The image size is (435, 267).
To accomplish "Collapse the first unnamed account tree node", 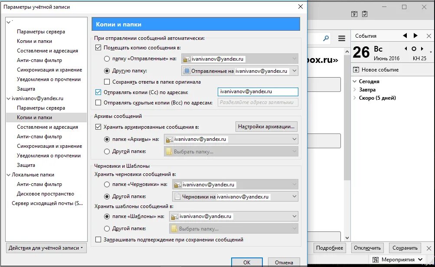I will click(x=9, y=22).
